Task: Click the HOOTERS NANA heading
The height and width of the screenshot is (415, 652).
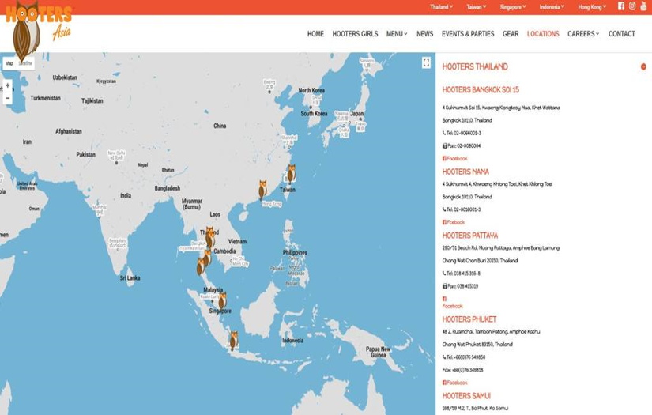Action: coord(465,172)
